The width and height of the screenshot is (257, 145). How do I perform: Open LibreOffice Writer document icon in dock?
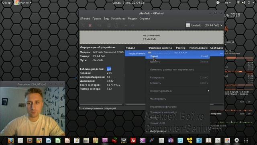coord(48,141)
